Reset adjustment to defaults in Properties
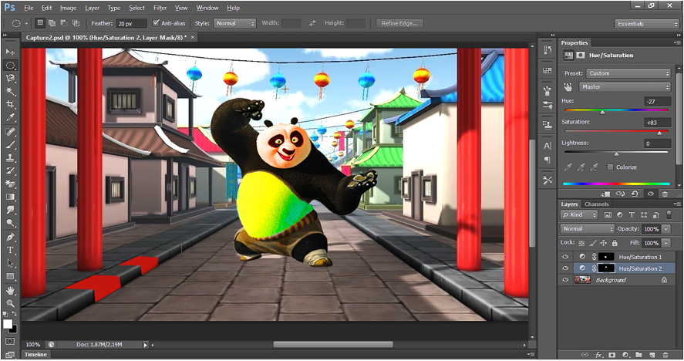Screen dimensions: 684x361 tap(635, 194)
